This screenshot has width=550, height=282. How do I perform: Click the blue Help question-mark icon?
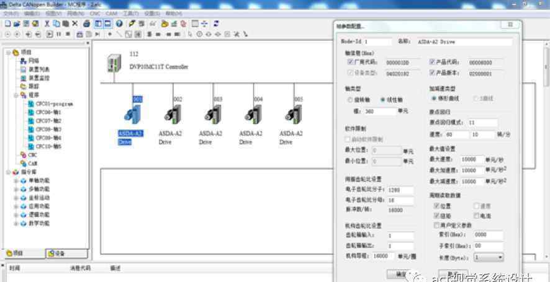pyautogui.click(x=119, y=24)
